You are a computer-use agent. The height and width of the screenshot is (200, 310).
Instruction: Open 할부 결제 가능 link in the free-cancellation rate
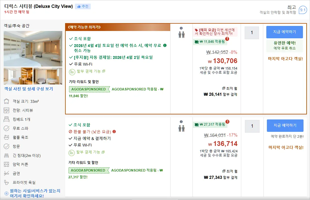pyautogui.click(x=91, y=71)
